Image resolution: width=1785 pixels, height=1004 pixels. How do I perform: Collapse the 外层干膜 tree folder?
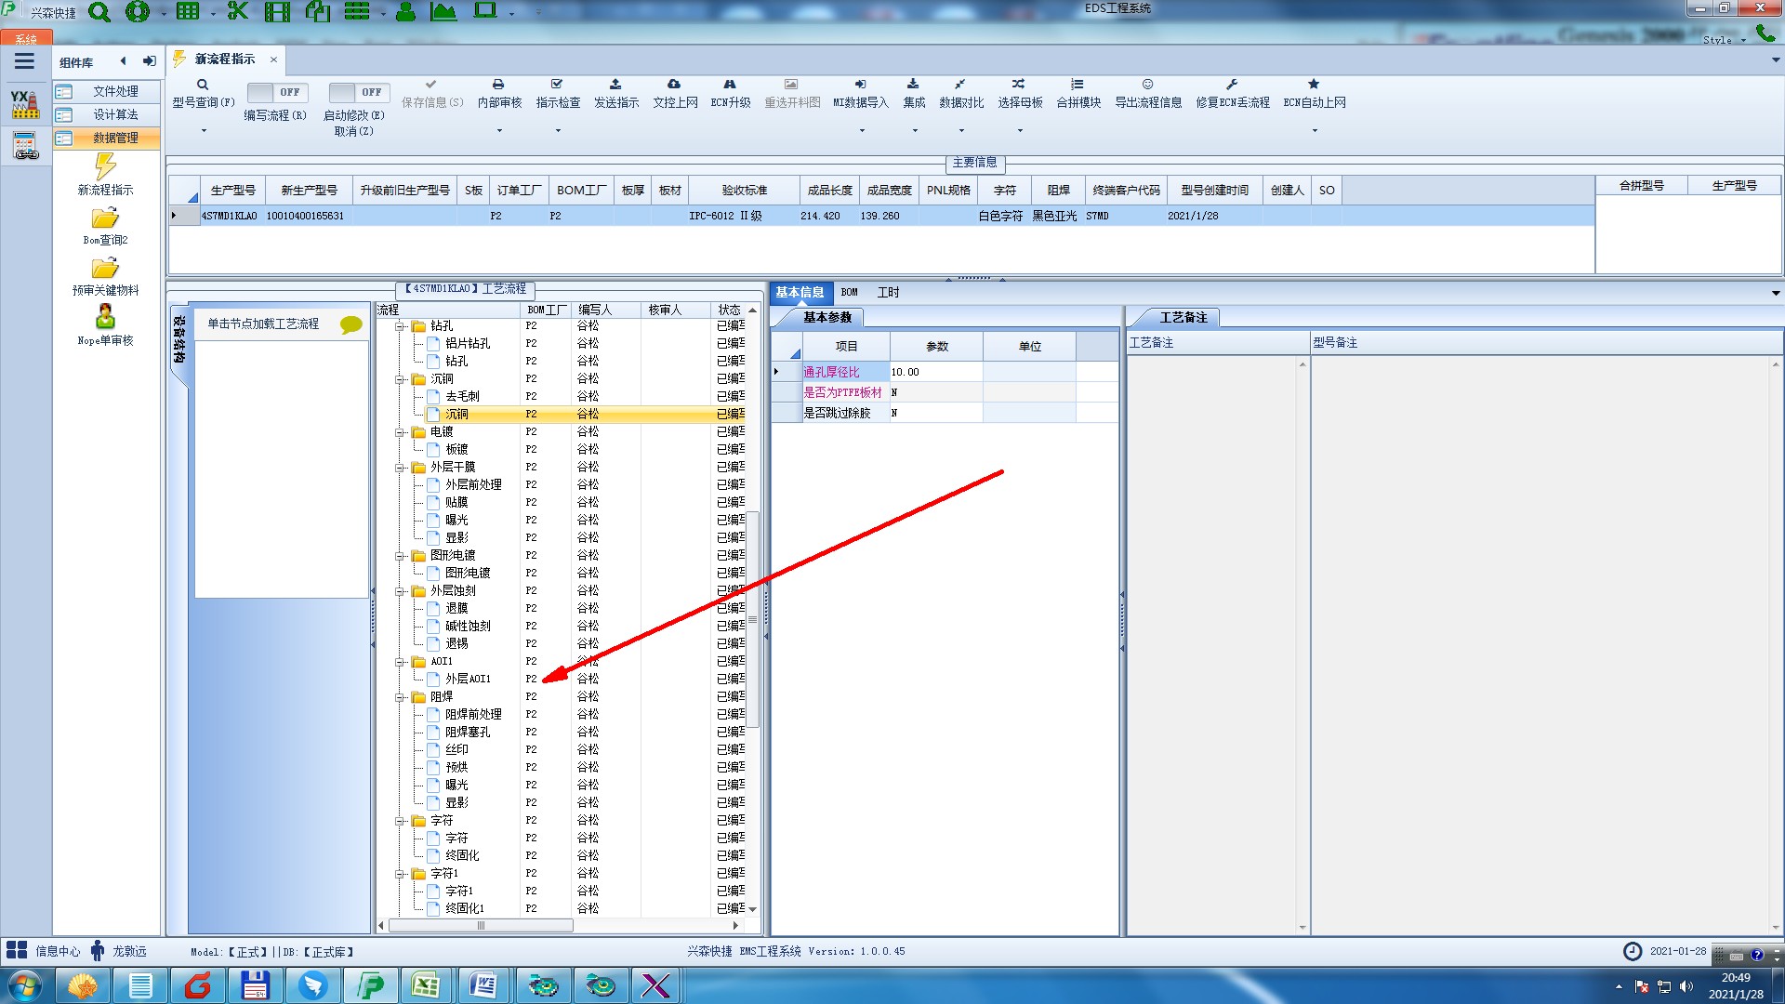point(400,468)
